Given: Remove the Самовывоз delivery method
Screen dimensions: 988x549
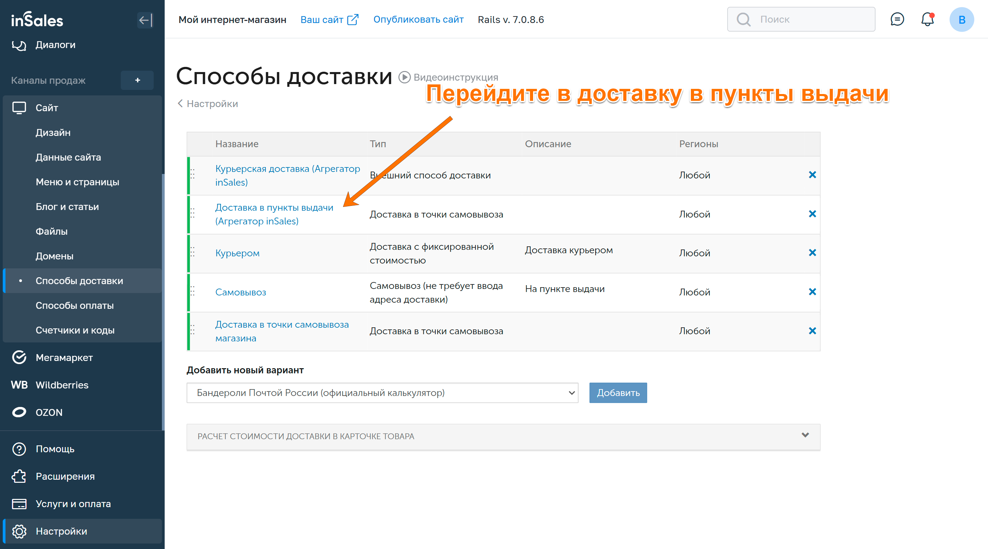Looking at the screenshot, I should (x=812, y=292).
